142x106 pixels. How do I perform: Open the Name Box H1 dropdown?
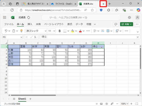[x=21, y=37]
